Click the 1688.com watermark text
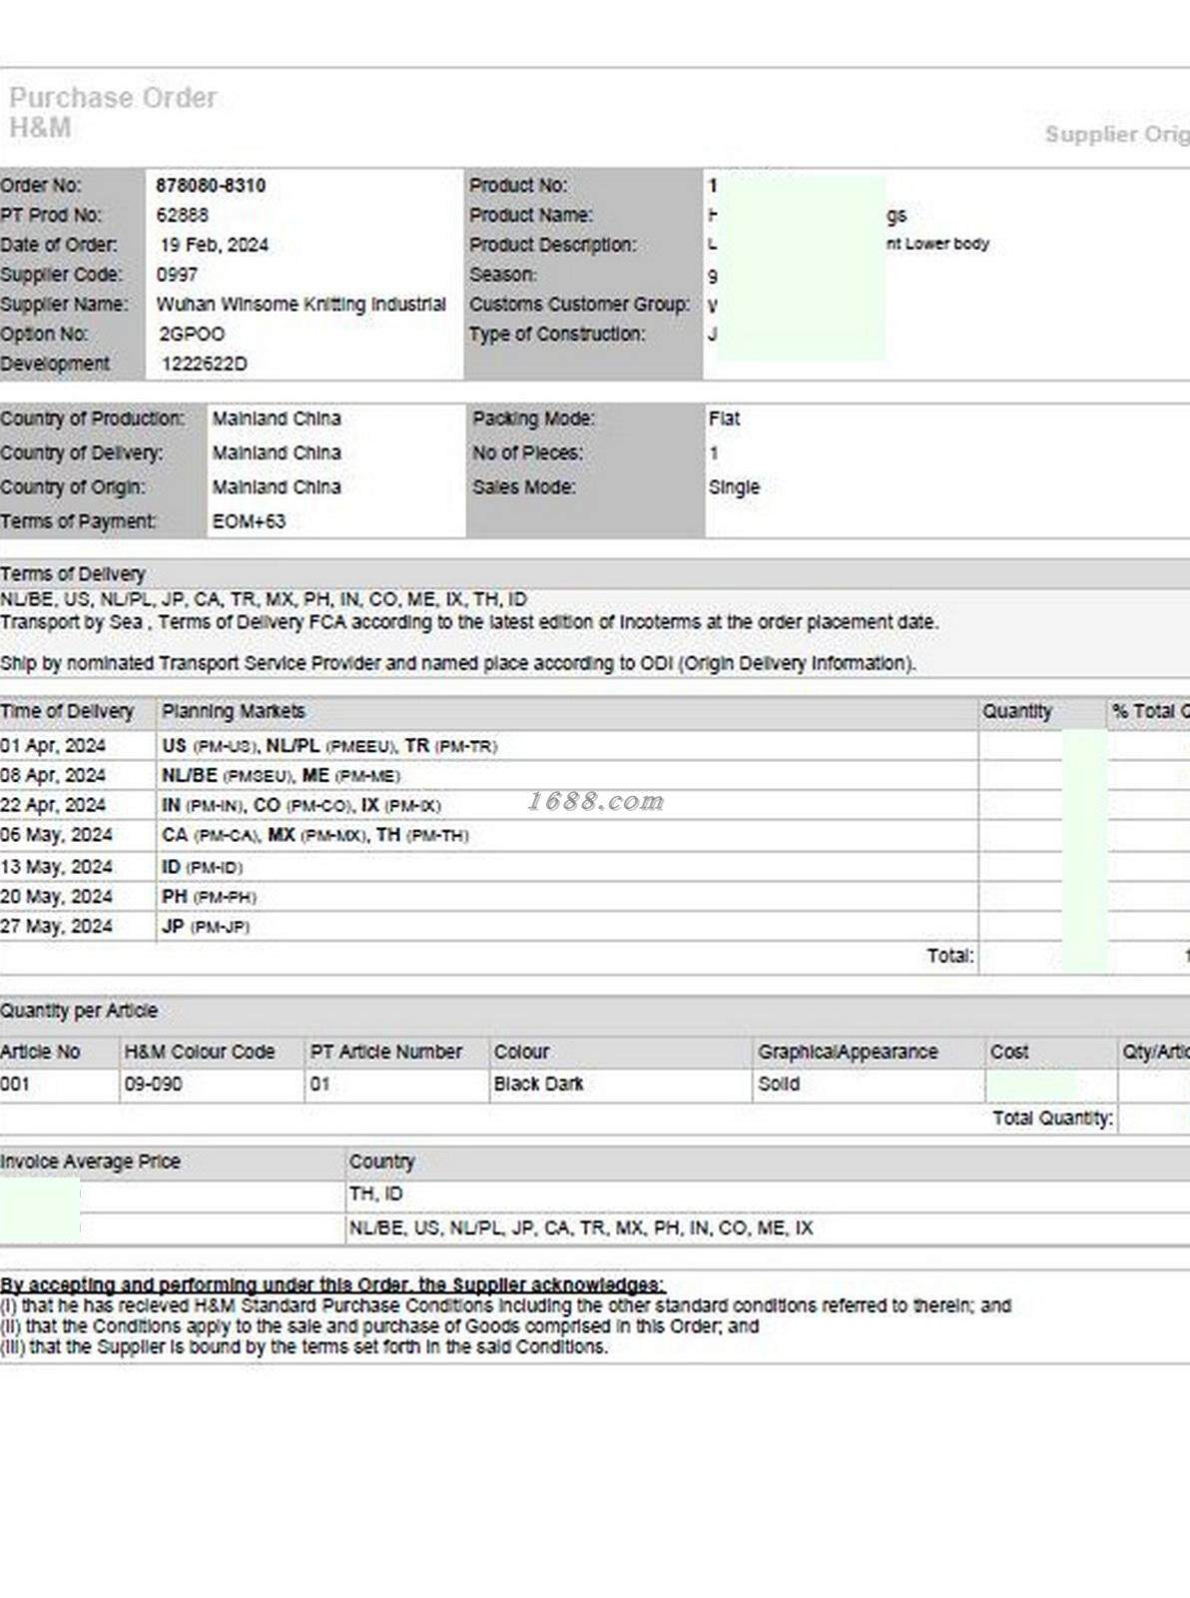 click(x=596, y=801)
